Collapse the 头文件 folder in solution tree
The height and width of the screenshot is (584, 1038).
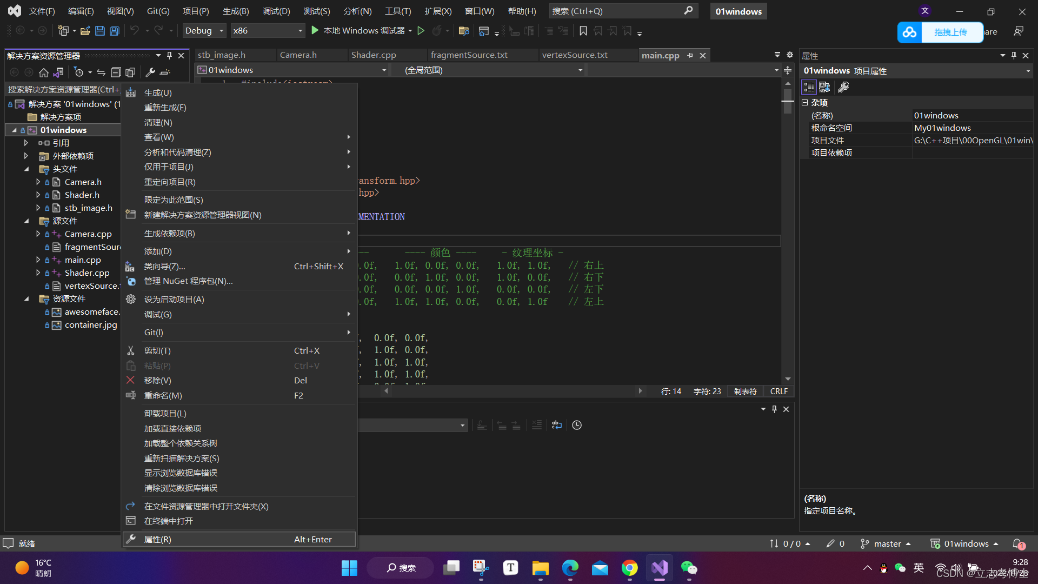tap(26, 169)
